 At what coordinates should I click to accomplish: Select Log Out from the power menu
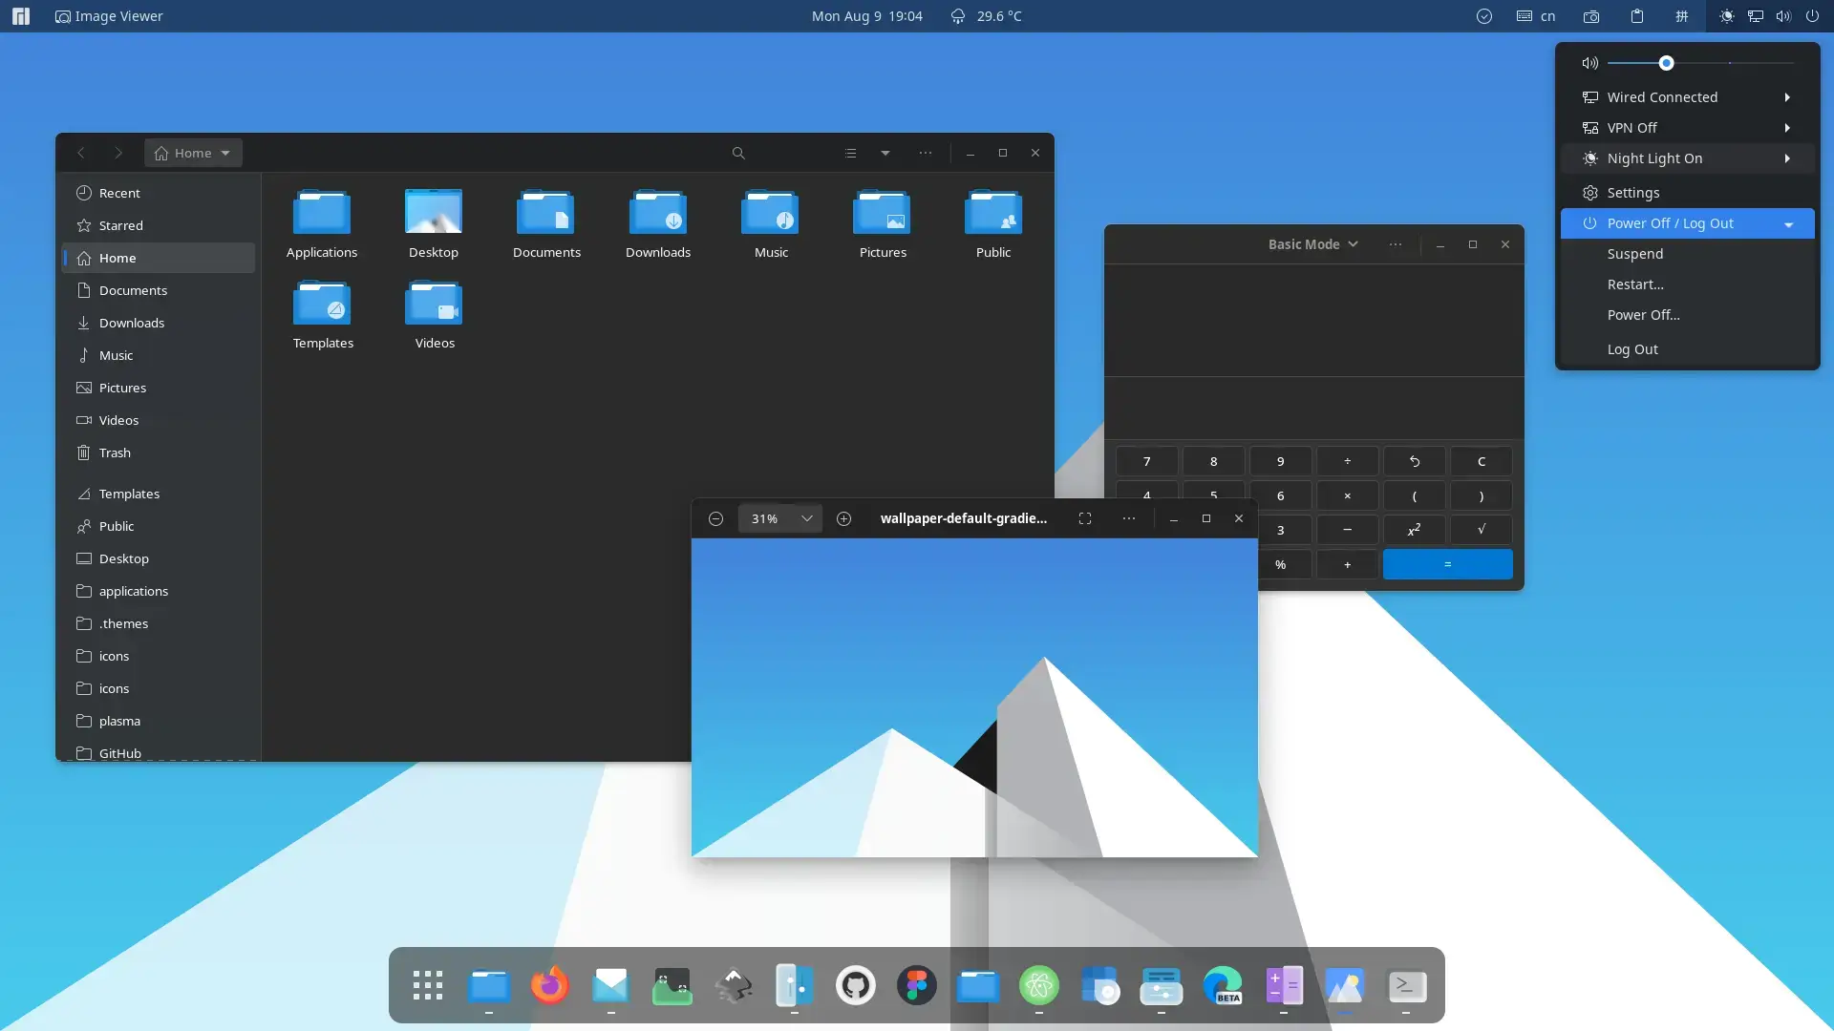point(1631,349)
